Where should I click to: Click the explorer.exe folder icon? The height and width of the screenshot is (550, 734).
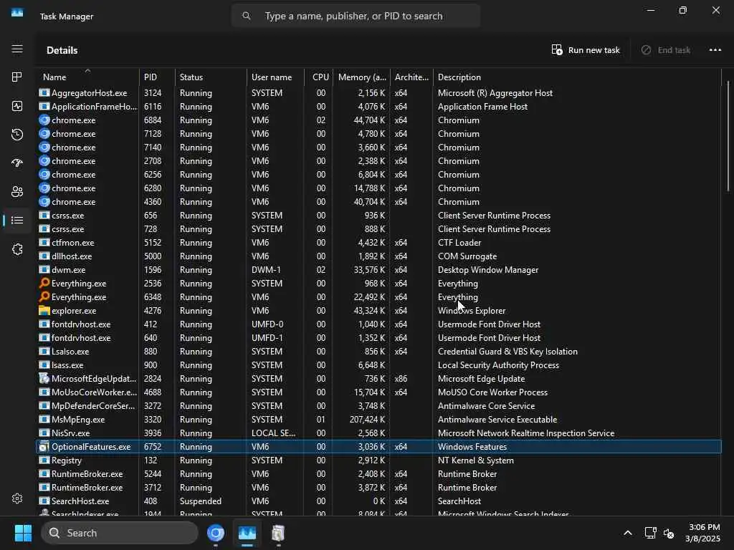tap(44, 311)
